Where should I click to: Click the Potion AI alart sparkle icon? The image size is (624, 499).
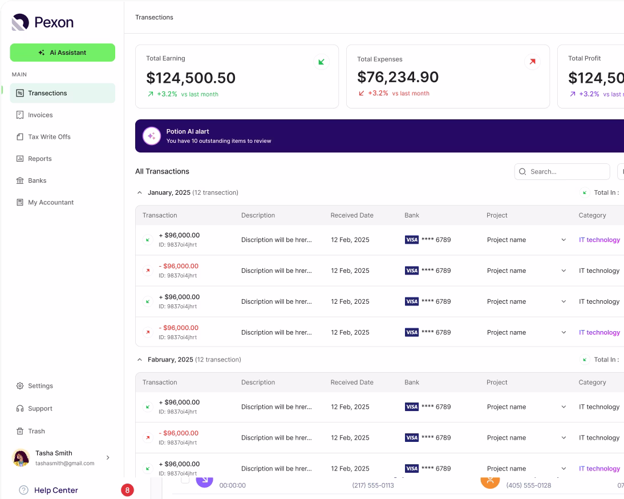(x=152, y=136)
